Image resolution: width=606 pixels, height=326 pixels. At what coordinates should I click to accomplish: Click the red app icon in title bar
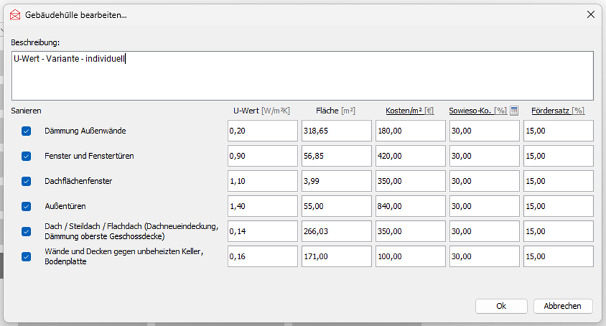[15, 15]
